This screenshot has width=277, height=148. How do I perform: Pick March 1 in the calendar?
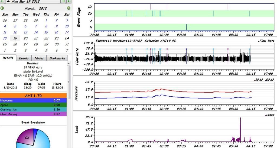pyautogui.click(x=46, y=20)
